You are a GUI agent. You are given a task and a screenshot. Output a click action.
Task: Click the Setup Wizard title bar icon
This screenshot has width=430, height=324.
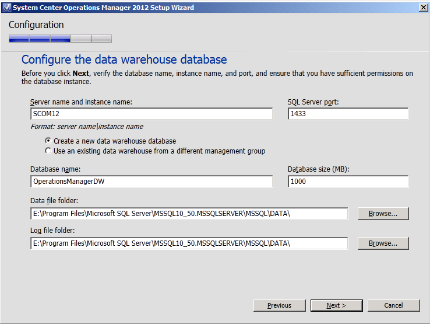(6, 8)
